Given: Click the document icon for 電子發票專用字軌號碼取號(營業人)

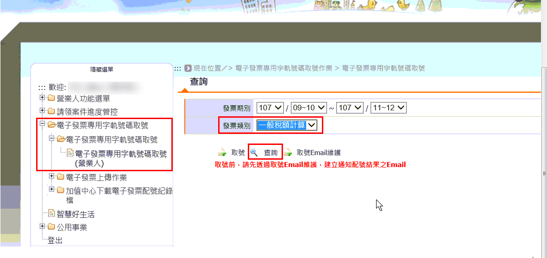Looking at the screenshot, I should tap(70, 152).
